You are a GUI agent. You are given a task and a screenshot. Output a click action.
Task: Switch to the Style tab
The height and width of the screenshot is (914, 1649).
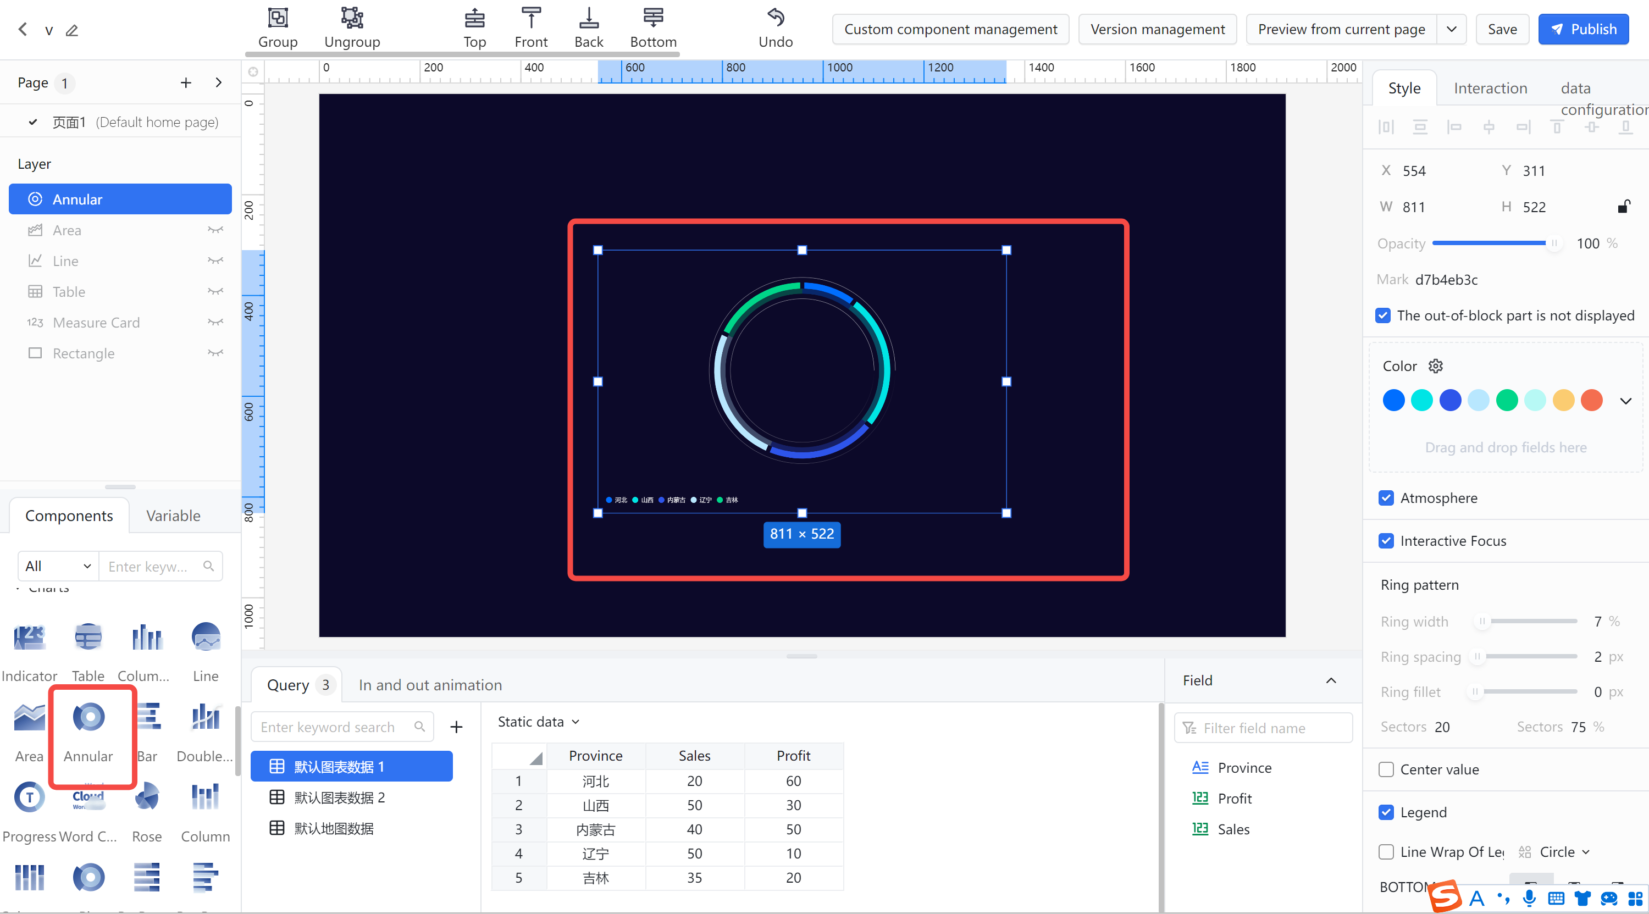tap(1404, 88)
